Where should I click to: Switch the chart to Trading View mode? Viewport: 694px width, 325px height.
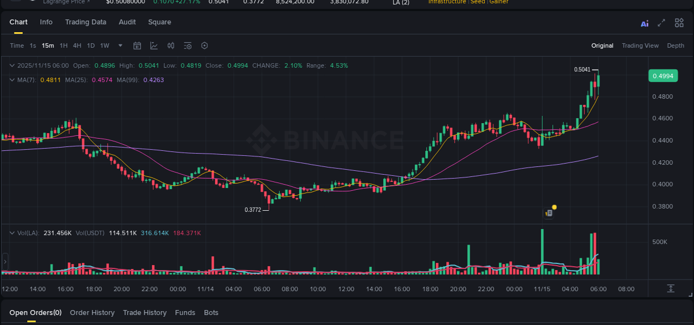(640, 45)
